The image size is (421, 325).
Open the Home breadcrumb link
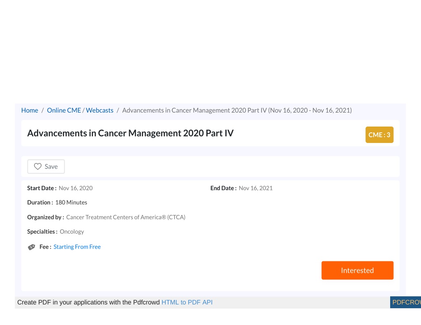pos(30,110)
